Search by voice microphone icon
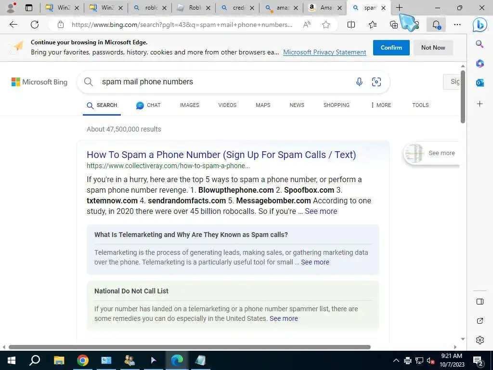 (x=359, y=82)
